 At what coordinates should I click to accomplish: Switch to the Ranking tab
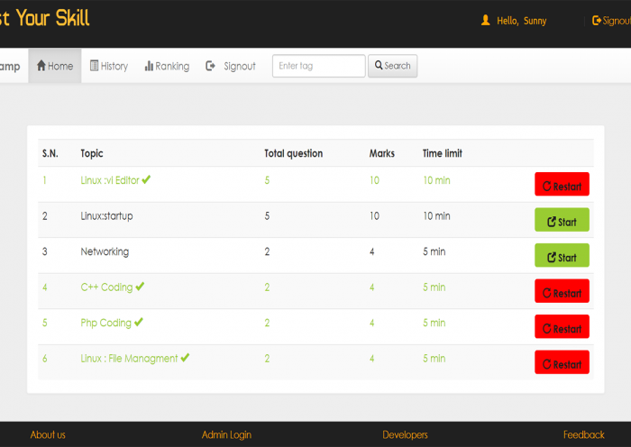(167, 66)
